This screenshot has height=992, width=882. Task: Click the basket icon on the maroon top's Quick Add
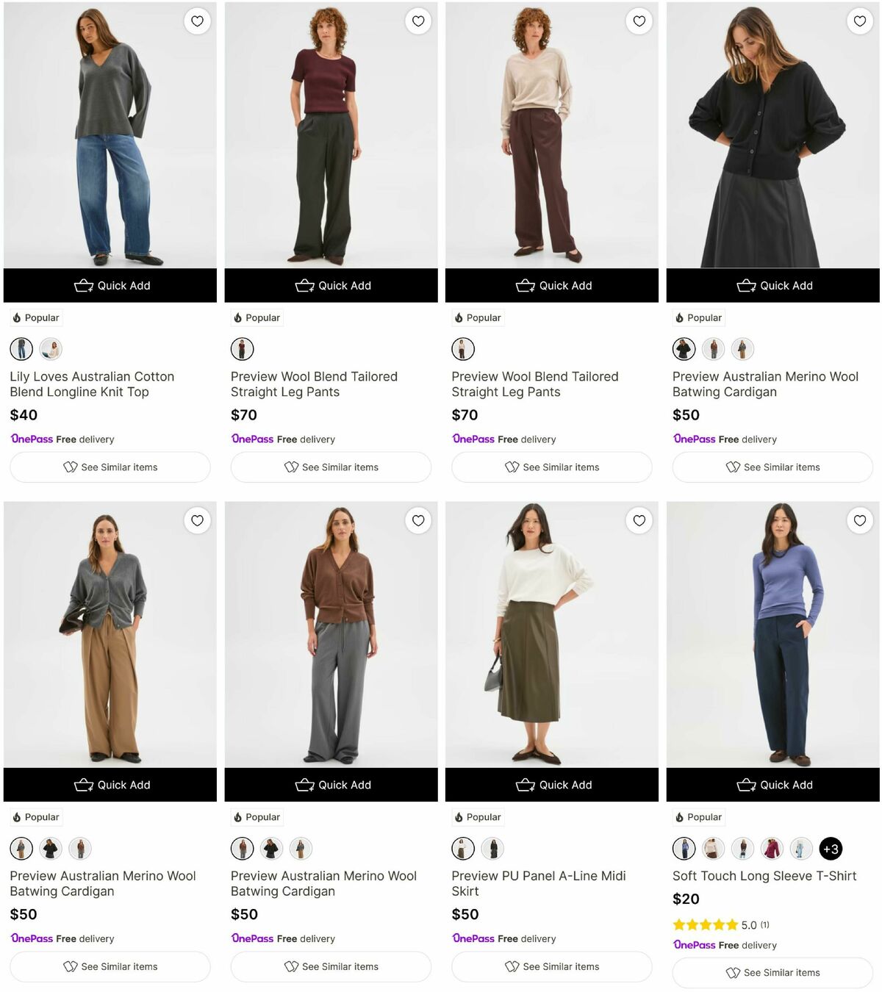[304, 285]
